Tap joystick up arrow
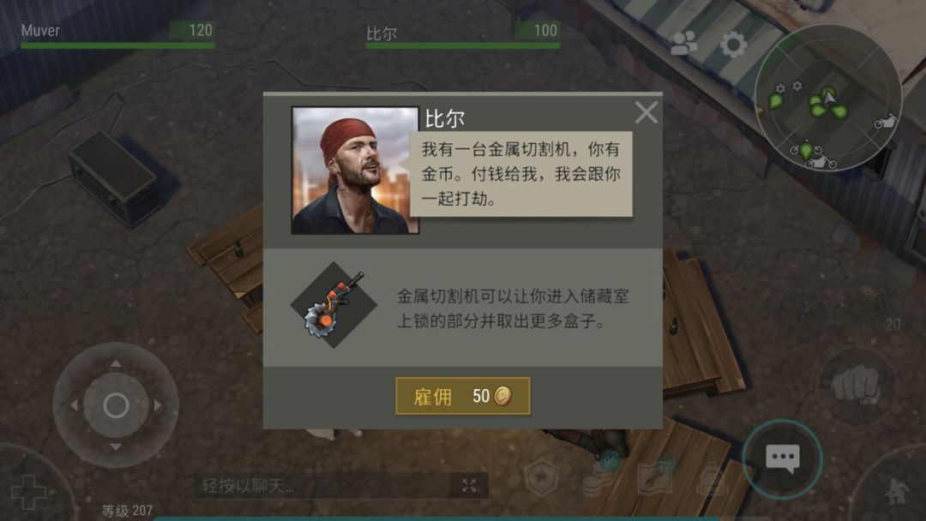Image resolution: width=926 pixels, height=521 pixels. [x=116, y=363]
